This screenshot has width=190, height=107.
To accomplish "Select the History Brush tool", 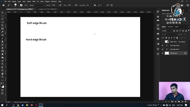I will [x=2, y=45].
